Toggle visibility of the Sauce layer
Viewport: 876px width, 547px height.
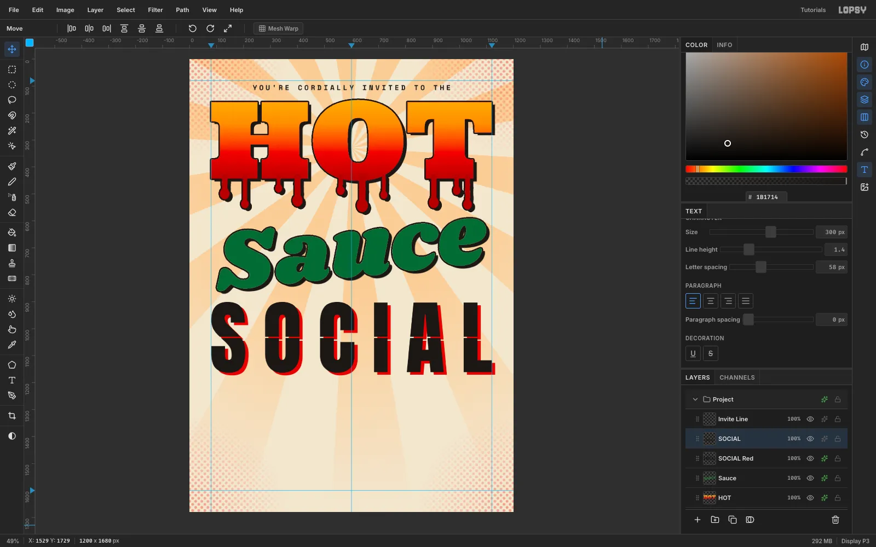click(810, 478)
